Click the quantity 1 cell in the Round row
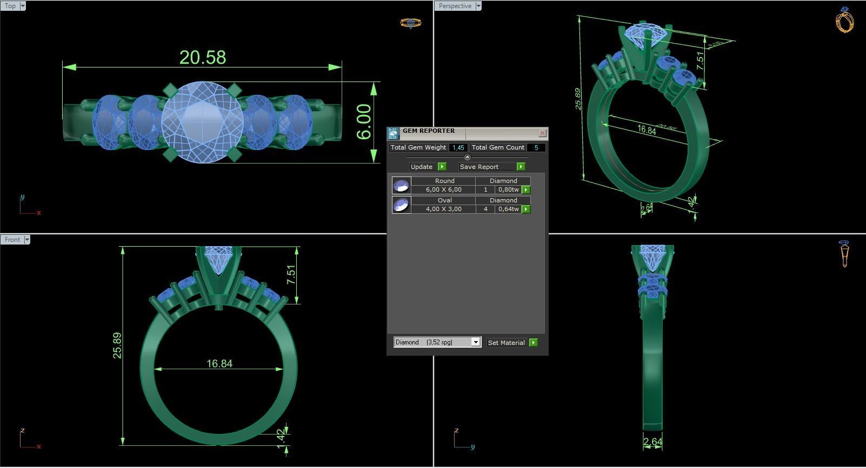 point(485,189)
